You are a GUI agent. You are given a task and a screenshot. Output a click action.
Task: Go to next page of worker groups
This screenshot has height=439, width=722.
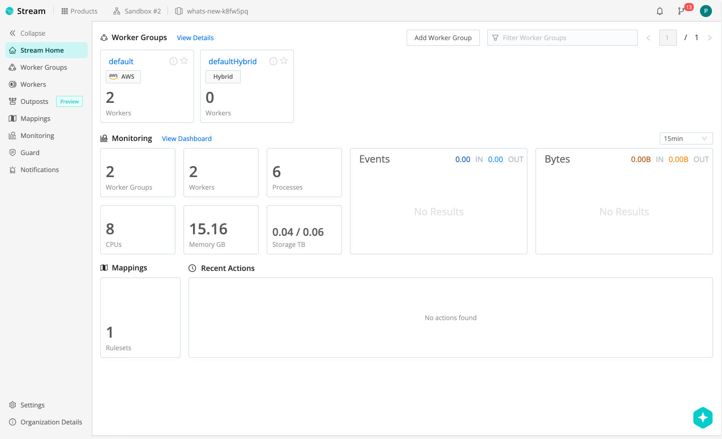tap(709, 38)
